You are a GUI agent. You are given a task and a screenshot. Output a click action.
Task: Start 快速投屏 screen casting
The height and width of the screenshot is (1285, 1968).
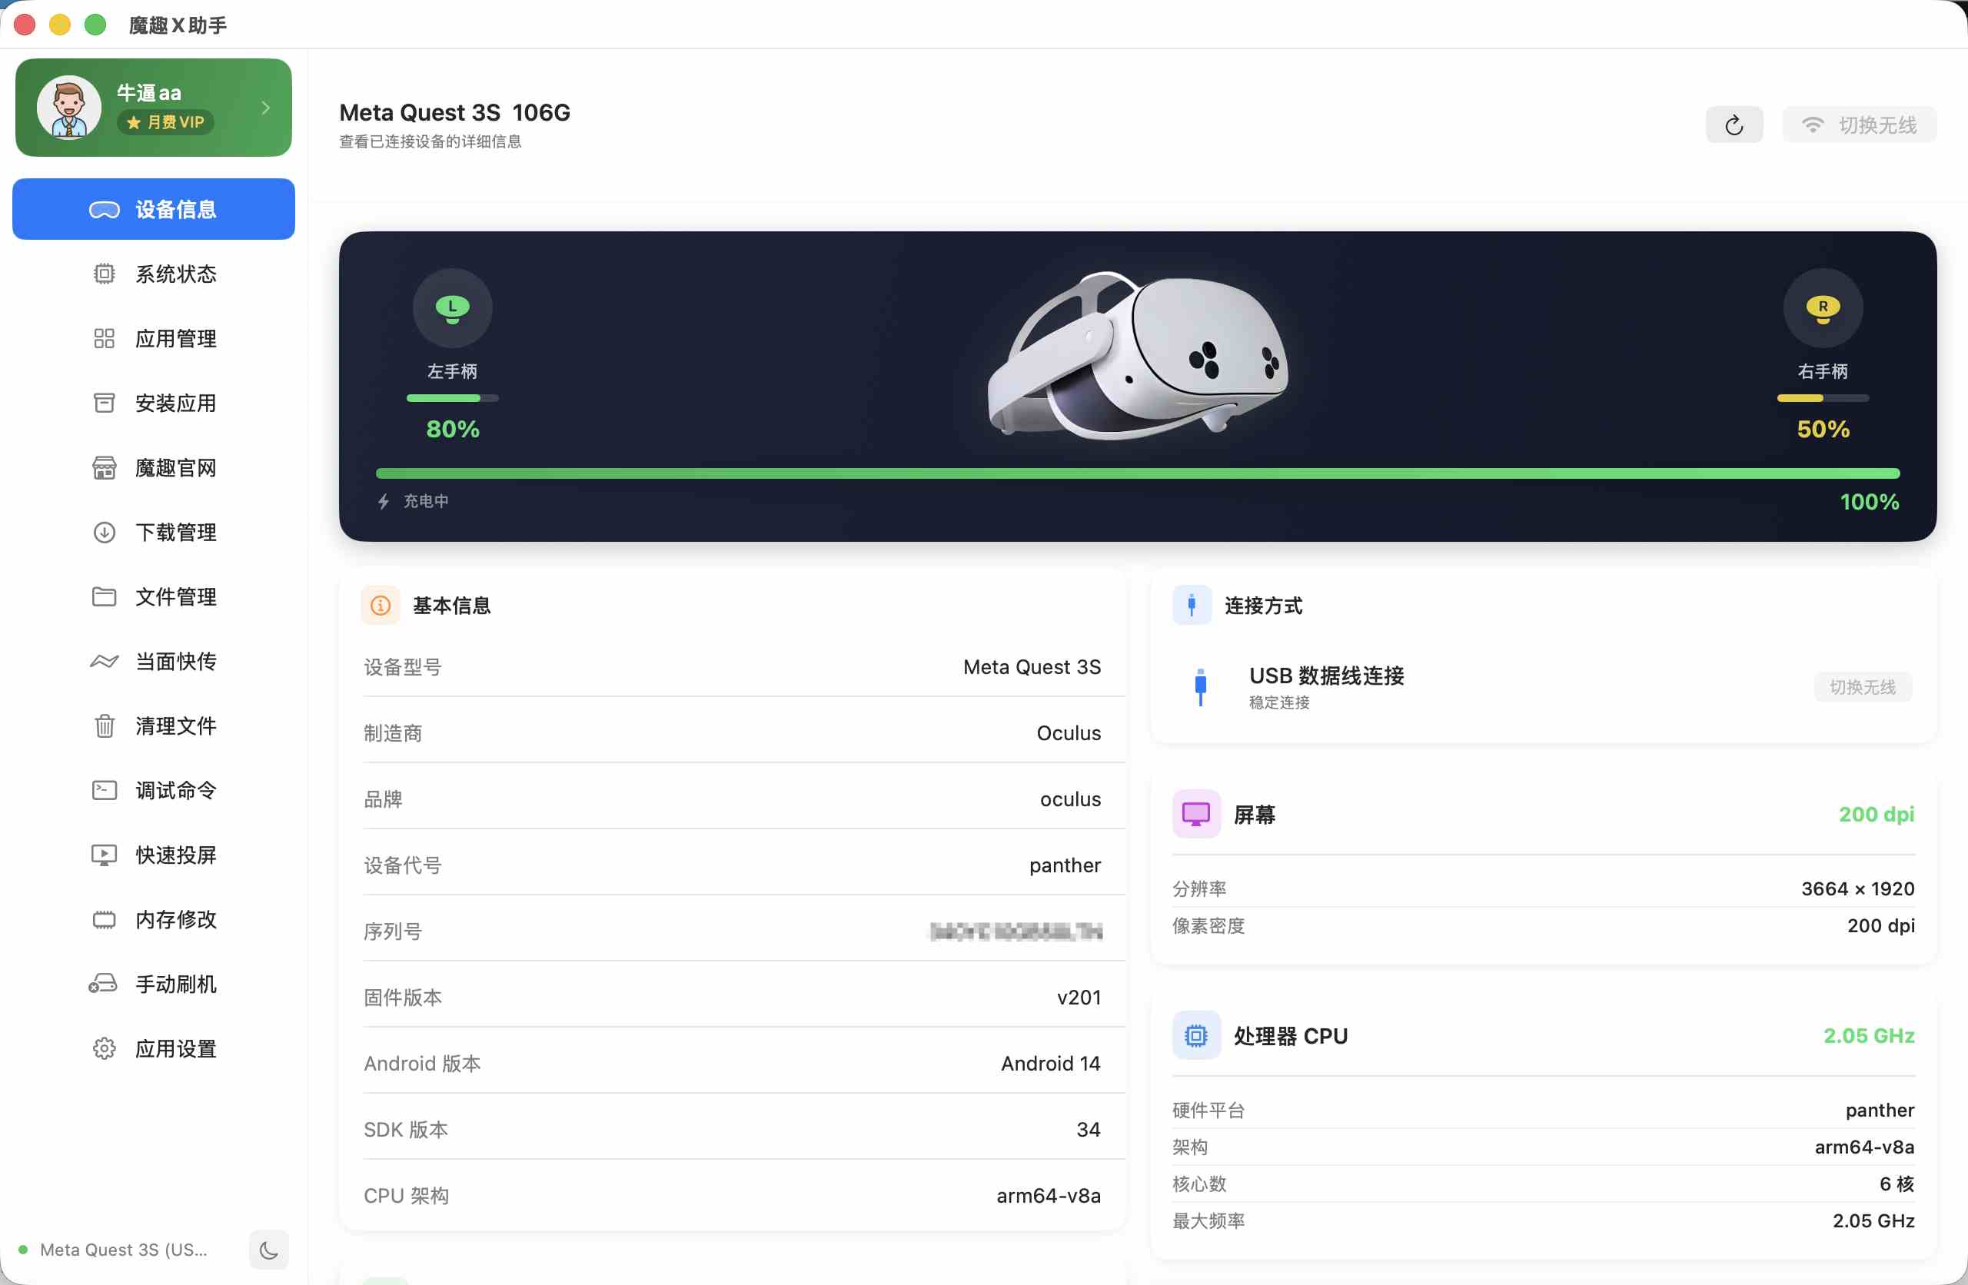tap(153, 855)
